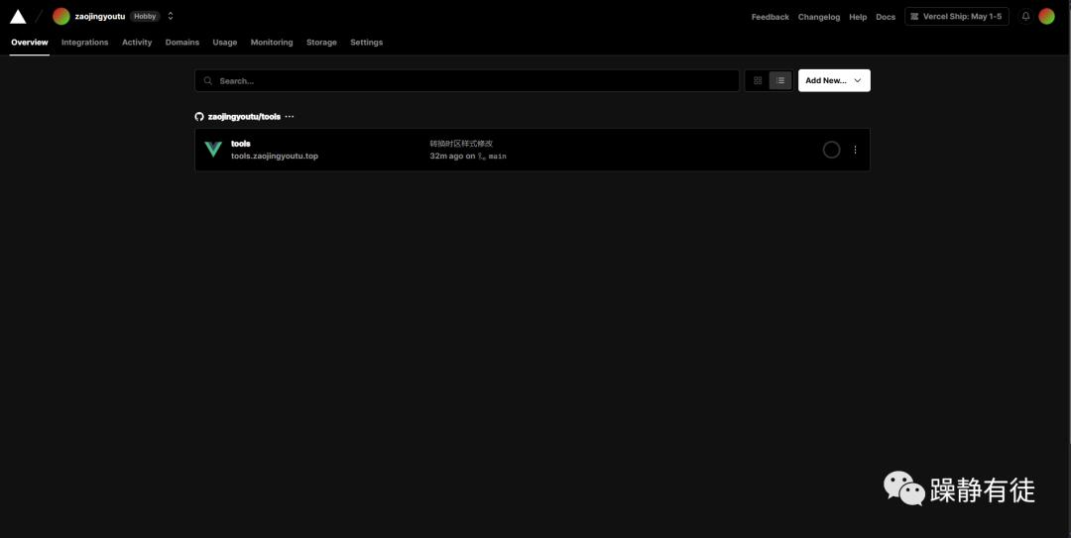
Task: Visit tools.zaojingyoutu.top domain
Action: 275,157
